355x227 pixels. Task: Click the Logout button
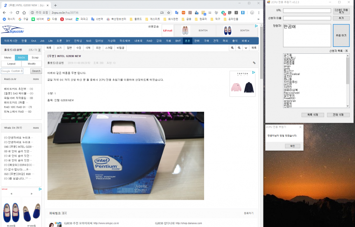click(11, 64)
